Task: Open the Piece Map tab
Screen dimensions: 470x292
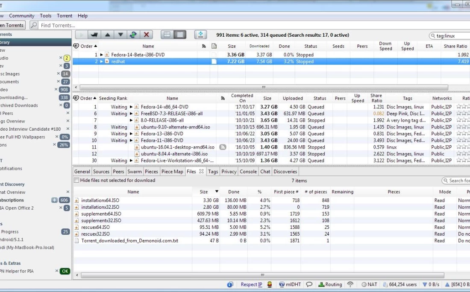Action: click(173, 172)
